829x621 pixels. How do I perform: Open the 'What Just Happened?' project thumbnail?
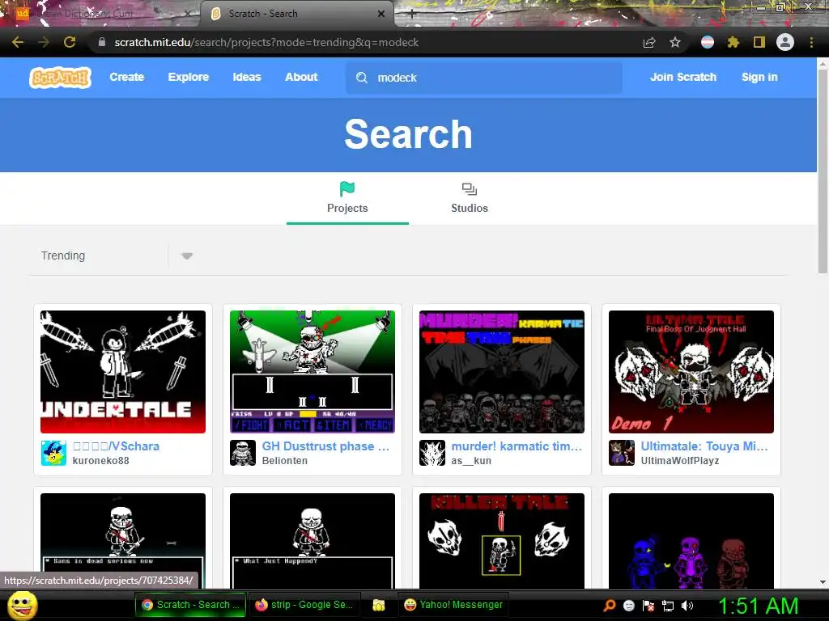point(312,541)
